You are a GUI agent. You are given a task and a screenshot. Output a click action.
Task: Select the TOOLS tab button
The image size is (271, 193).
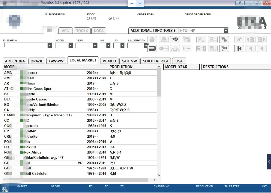[82, 31]
